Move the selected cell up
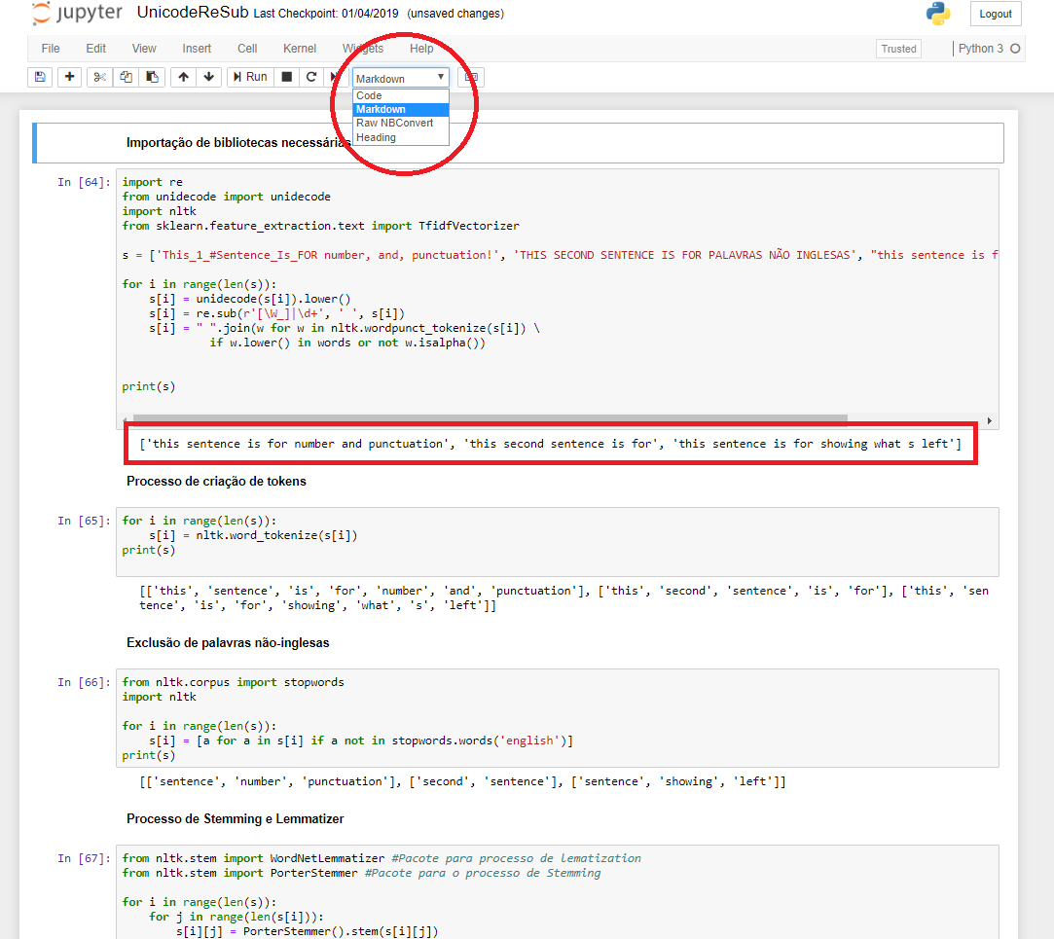This screenshot has width=1054, height=939. pyautogui.click(x=183, y=77)
